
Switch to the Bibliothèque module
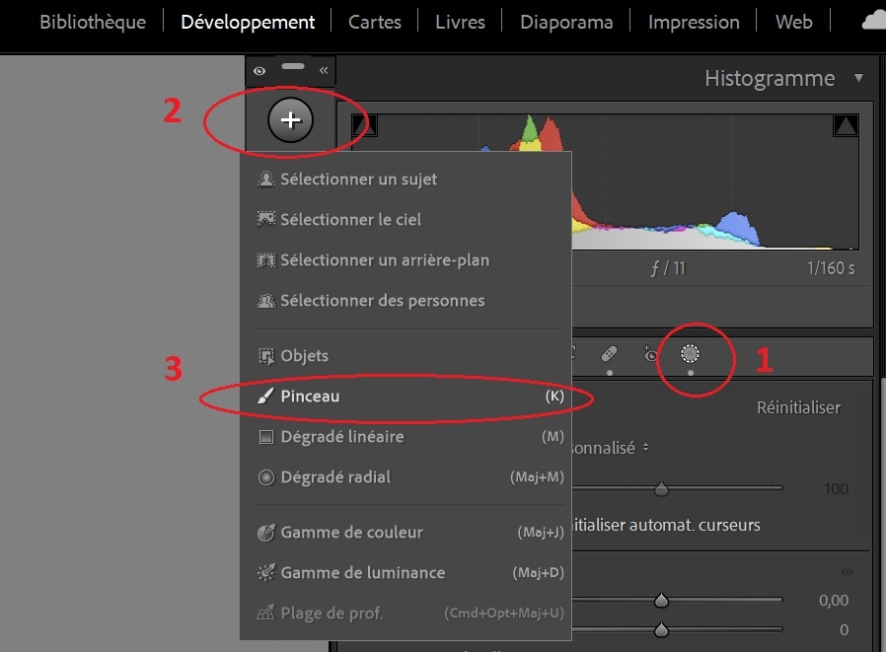[93, 22]
